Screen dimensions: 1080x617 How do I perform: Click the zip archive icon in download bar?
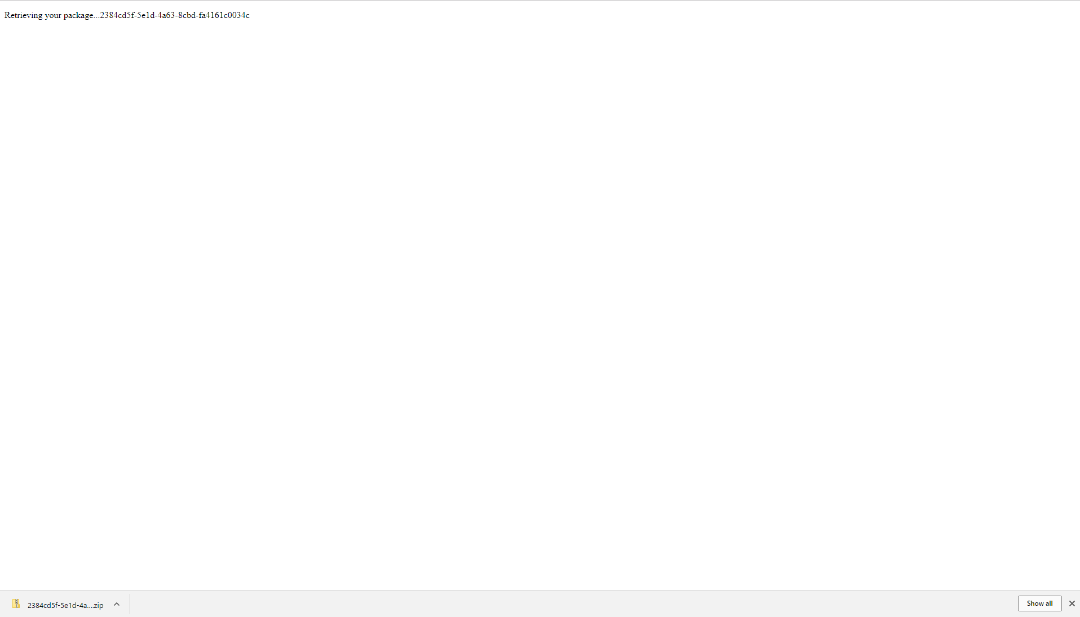pos(16,604)
